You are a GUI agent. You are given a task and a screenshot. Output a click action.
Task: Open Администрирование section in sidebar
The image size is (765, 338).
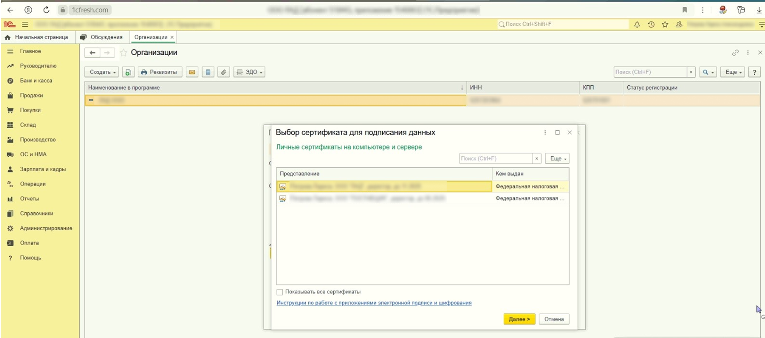click(46, 228)
